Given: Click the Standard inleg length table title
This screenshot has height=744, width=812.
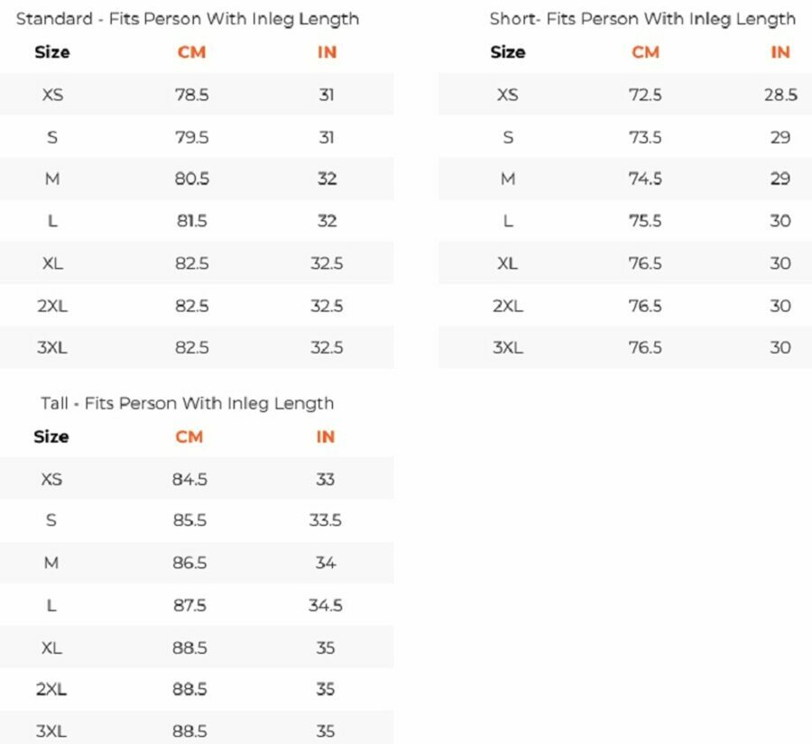Looking at the screenshot, I should tap(188, 18).
